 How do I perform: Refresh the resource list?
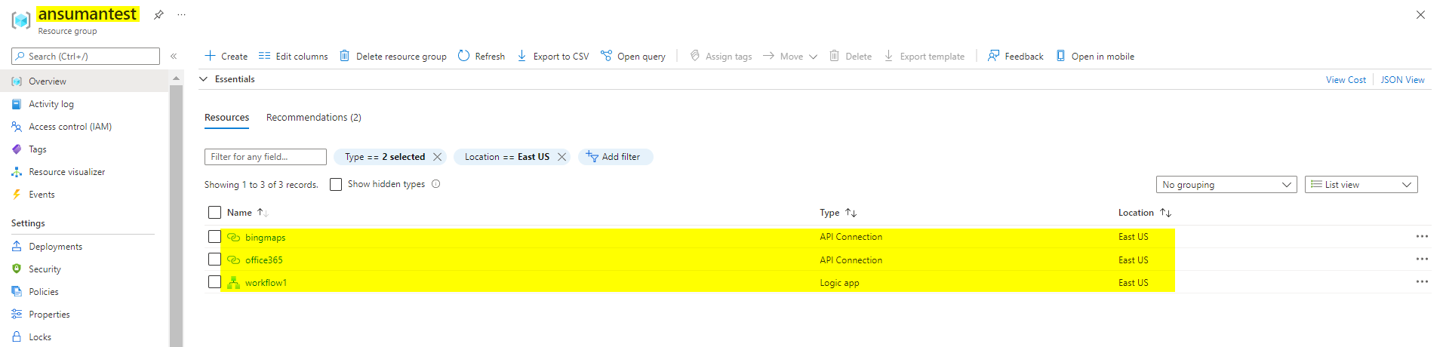[481, 56]
